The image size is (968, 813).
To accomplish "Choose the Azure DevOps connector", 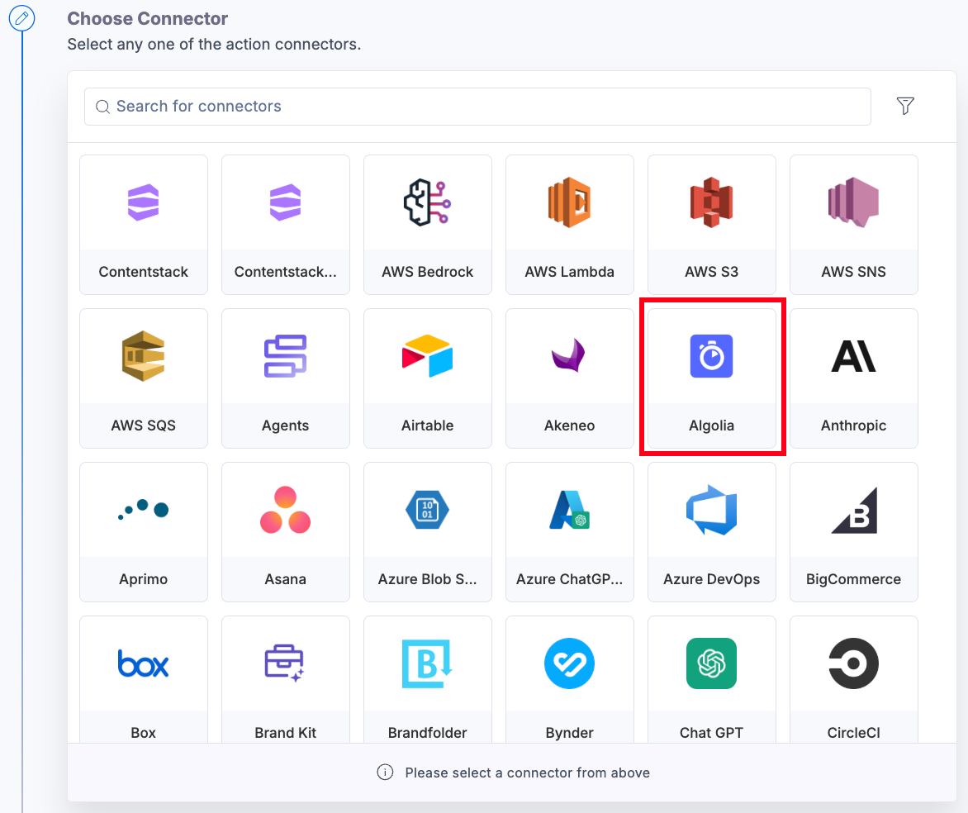I will click(711, 532).
